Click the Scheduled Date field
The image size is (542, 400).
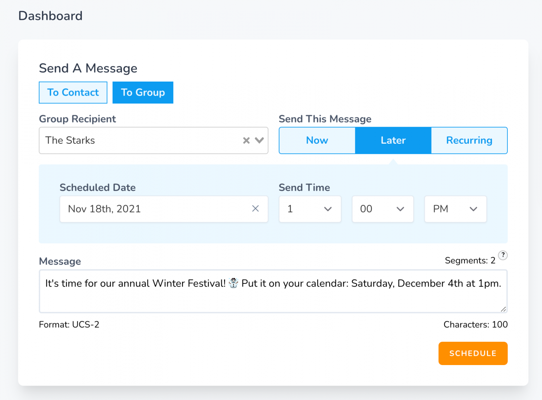click(x=164, y=209)
